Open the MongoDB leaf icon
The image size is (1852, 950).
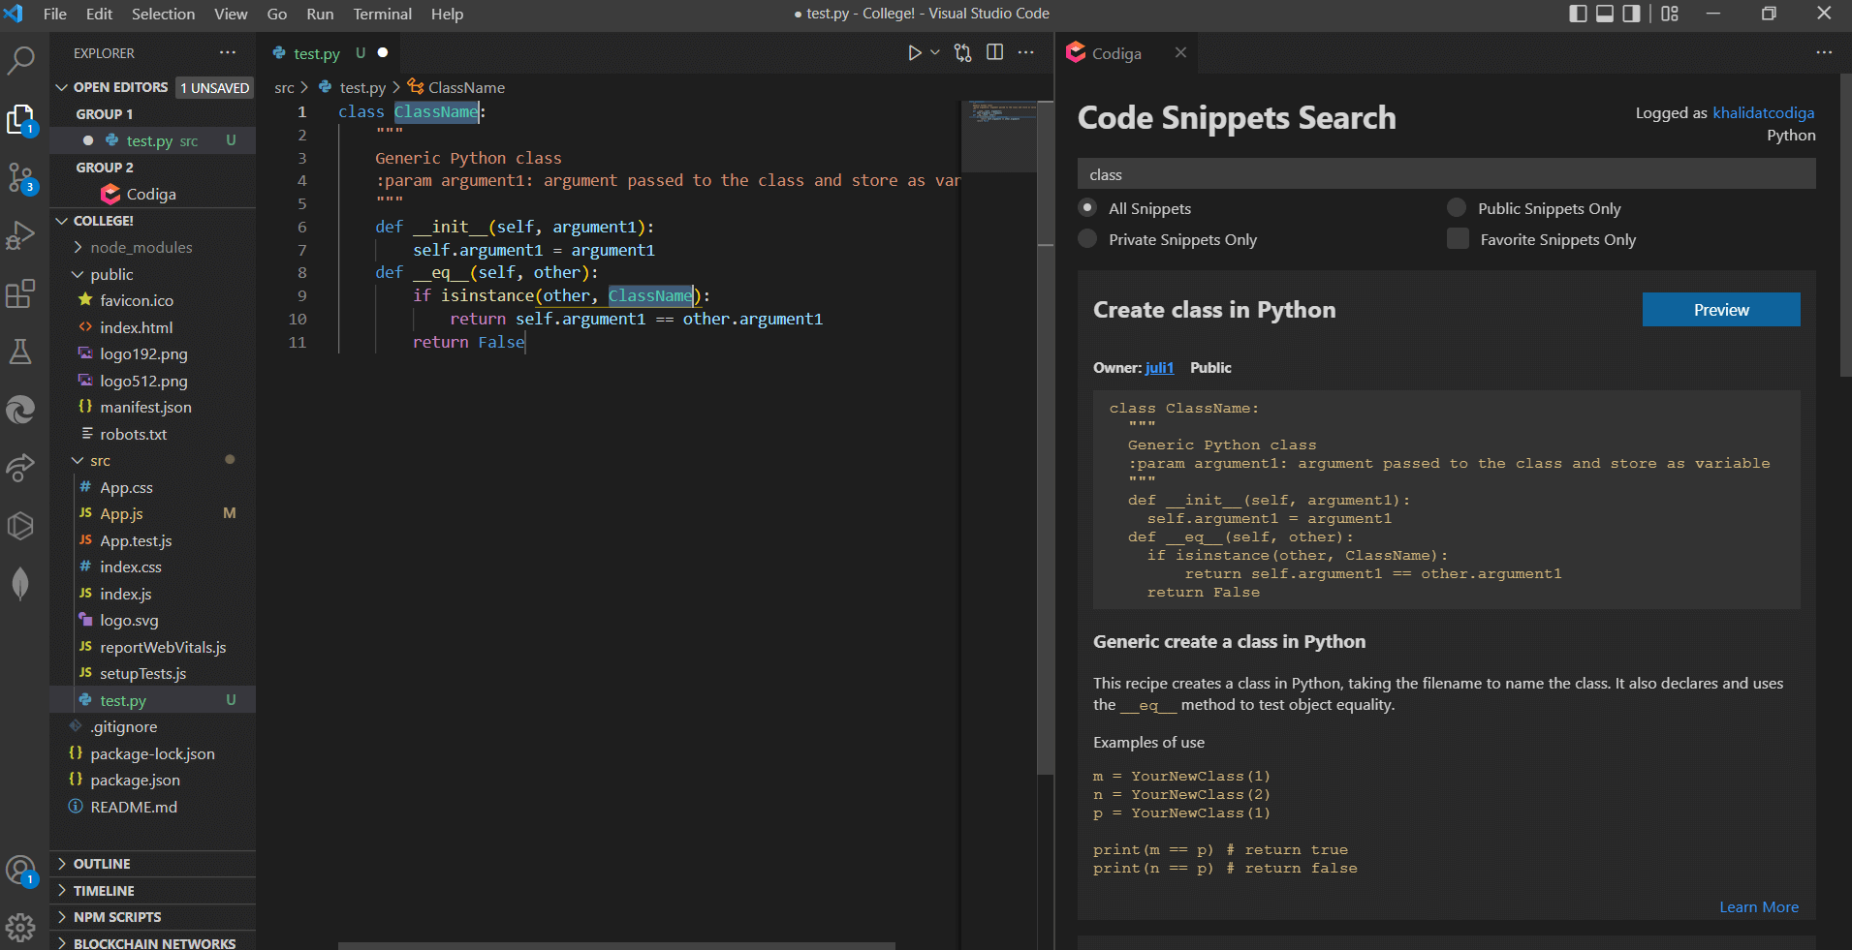[x=20, y=584]
